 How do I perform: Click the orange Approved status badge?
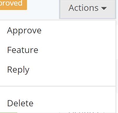coord(14,4)
